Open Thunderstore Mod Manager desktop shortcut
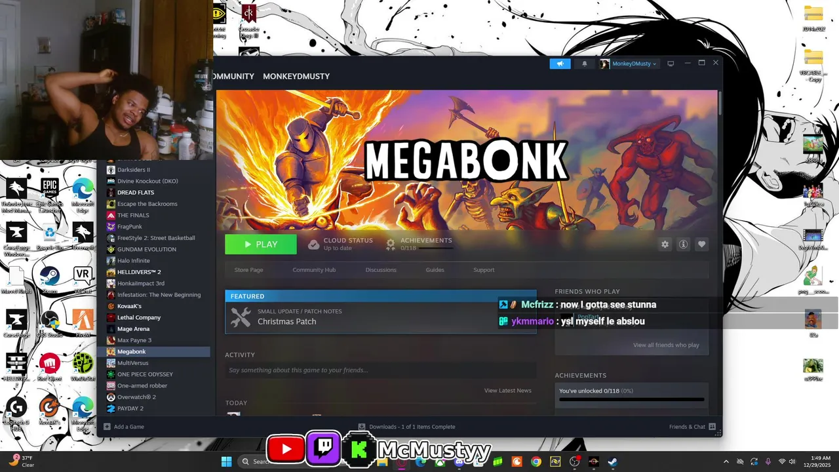This screenshot has height=472, width=839. click(16, 195)
